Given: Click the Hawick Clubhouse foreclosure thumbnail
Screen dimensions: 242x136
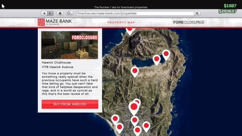Looking at the screenshot, I should (x=70, y=45).
